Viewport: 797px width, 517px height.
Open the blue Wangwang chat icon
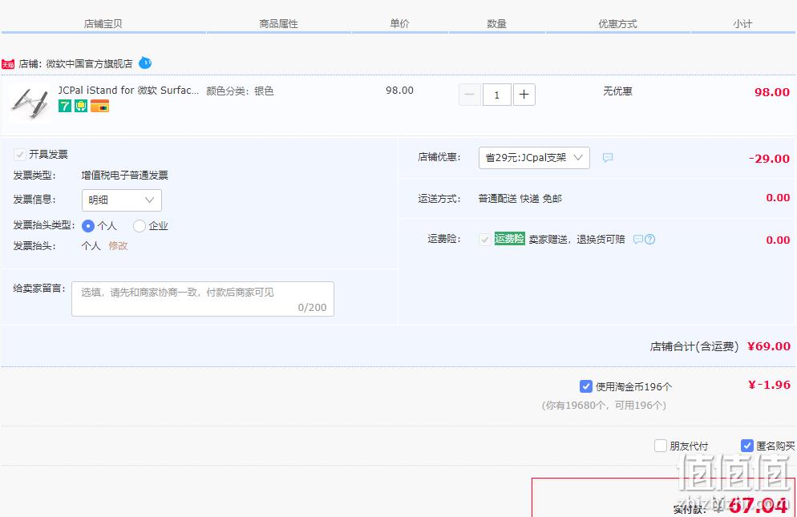pyautogui.click(x=145, y=63)
